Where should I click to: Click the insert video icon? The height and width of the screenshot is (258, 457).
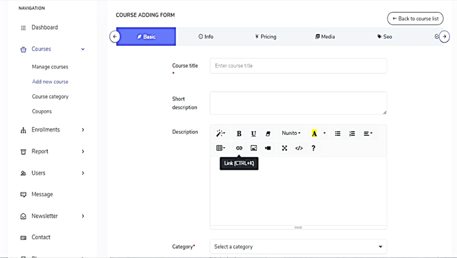click(x=268, y=148)
